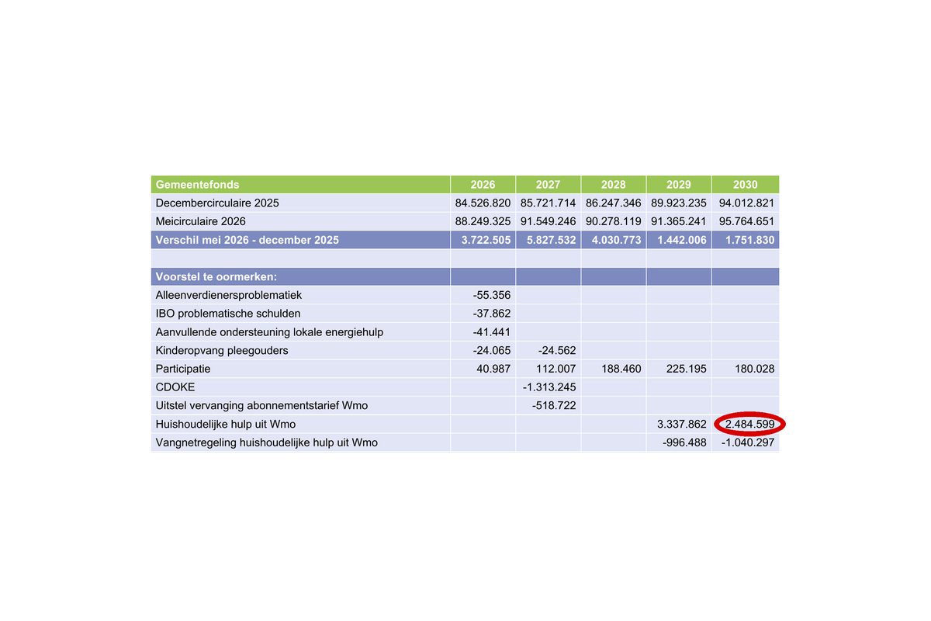Click the 2030 column header
931x621 pixels.
pyautogui.click(x=745, y=185)
